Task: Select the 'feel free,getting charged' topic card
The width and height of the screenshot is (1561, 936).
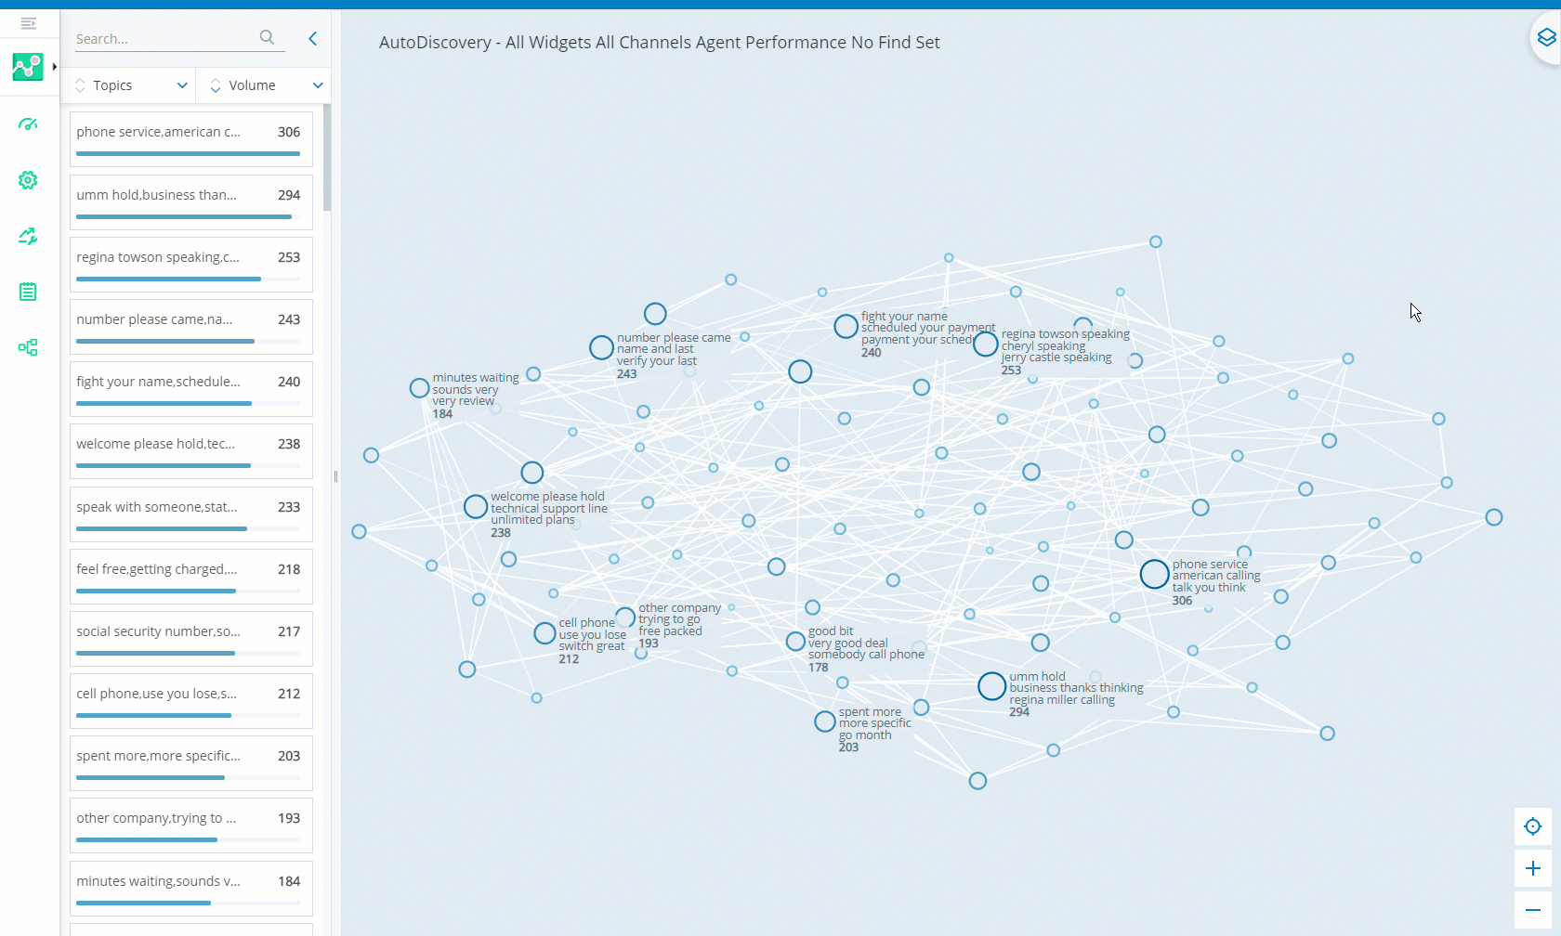Action: (191, 577)
